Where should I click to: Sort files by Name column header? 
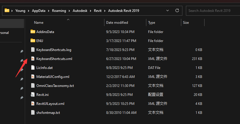(x=39, y=22)
